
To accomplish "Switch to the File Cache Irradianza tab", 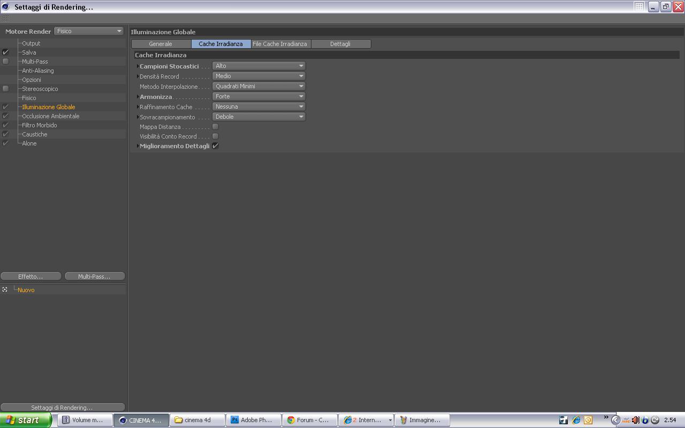I will [x=280, y=44].
